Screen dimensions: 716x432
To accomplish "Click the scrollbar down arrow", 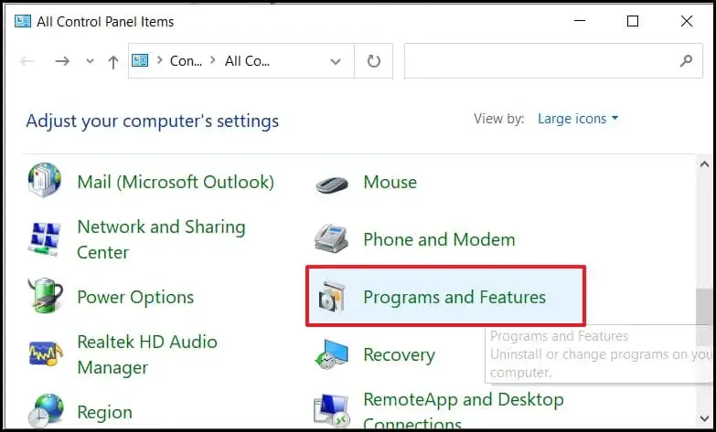I will coord(704,417).
